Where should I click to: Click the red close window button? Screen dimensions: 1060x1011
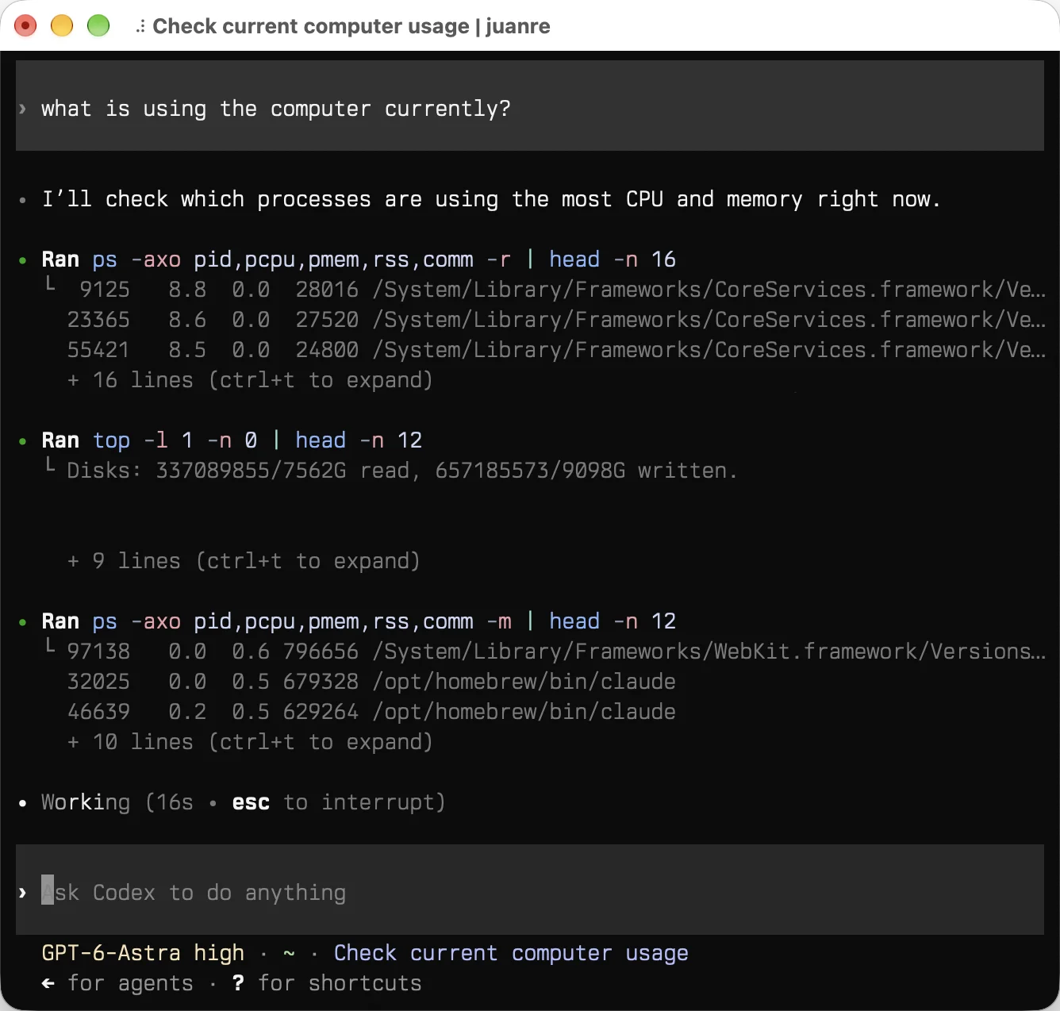25,26
